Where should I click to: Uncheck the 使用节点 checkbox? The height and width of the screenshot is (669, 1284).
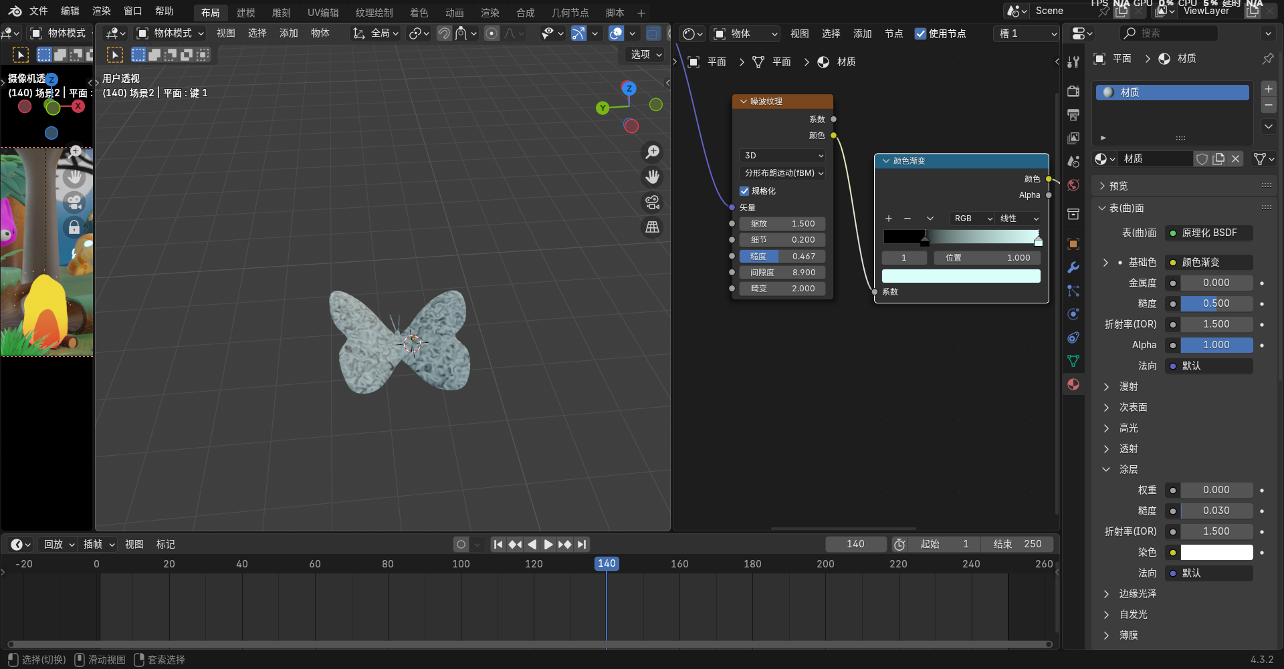[920, 33]
